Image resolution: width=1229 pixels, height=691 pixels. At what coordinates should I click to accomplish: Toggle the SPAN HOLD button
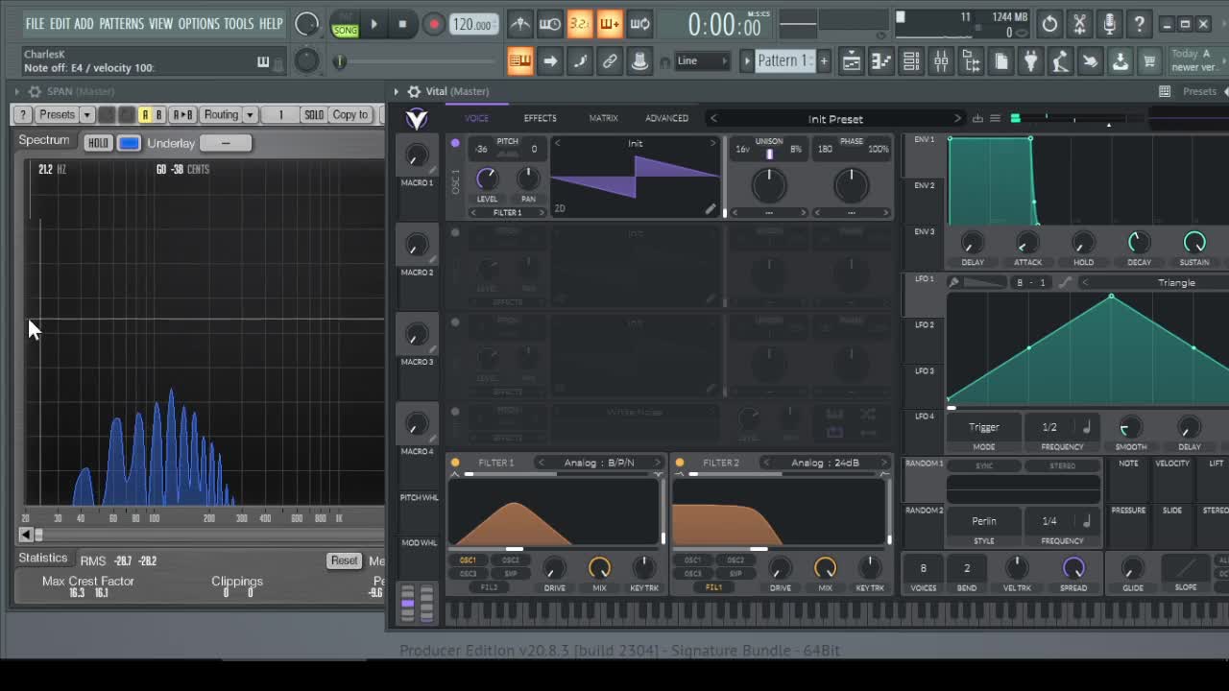[98, 143]
